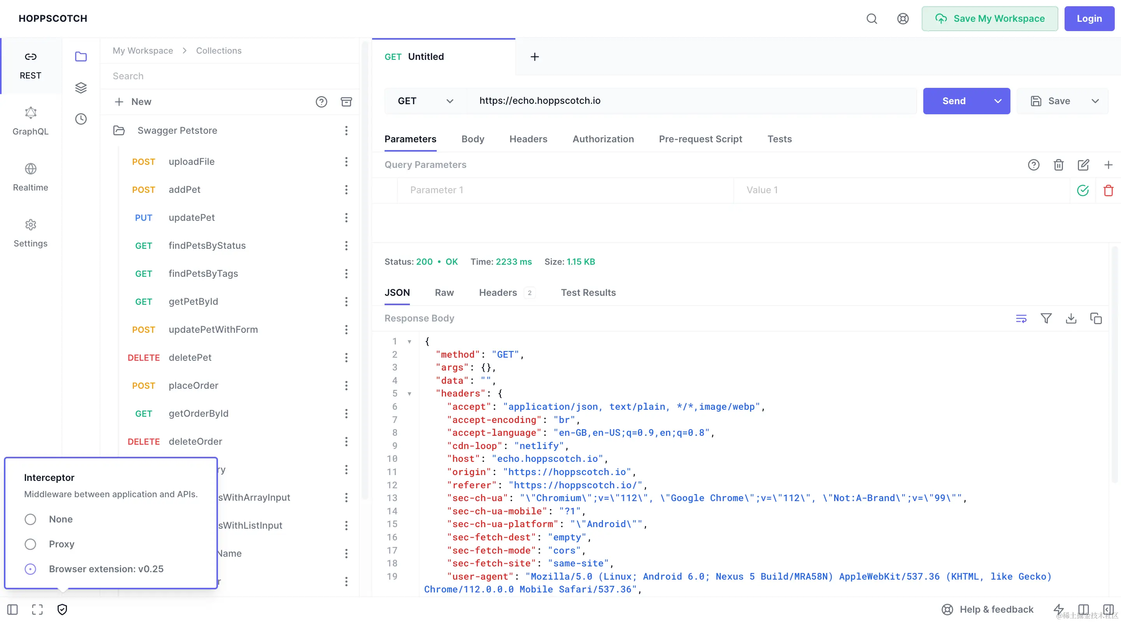Delete Parameter 1 with red trash icon

point(1108,190)
